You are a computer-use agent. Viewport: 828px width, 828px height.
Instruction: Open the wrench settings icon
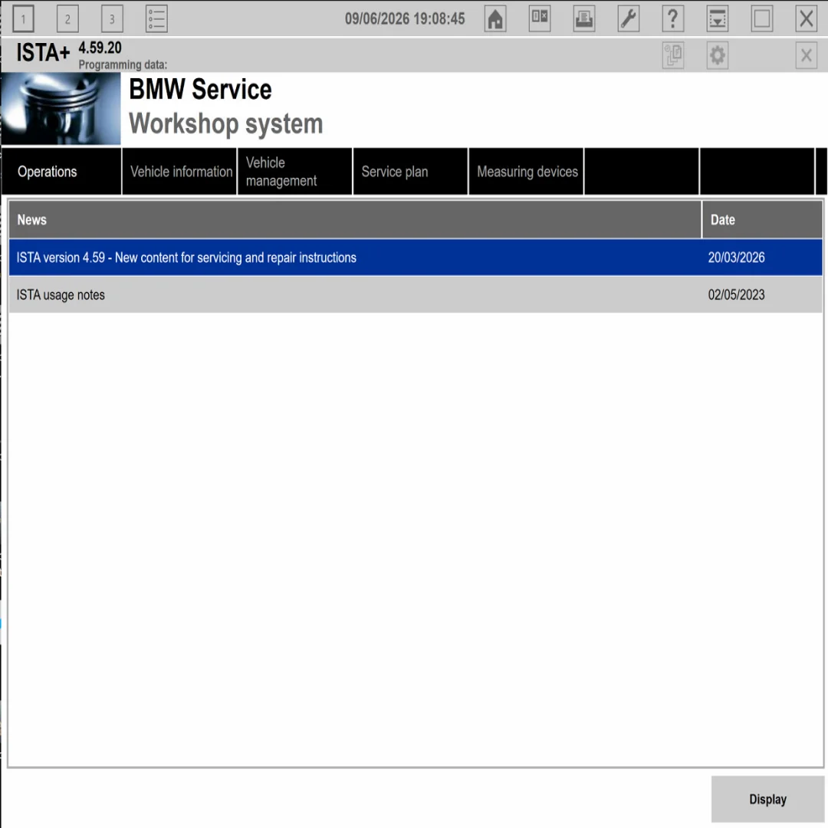[629, 19]
